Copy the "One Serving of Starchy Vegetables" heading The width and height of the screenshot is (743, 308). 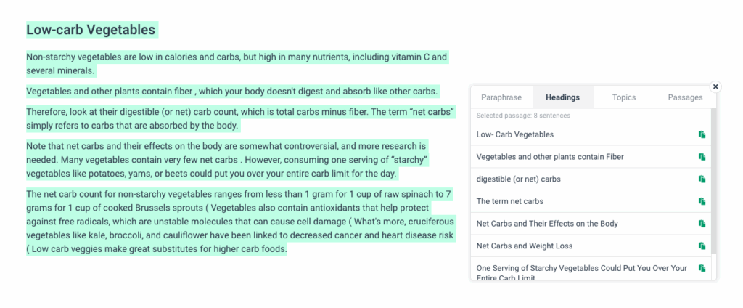[x=702, y=269]
